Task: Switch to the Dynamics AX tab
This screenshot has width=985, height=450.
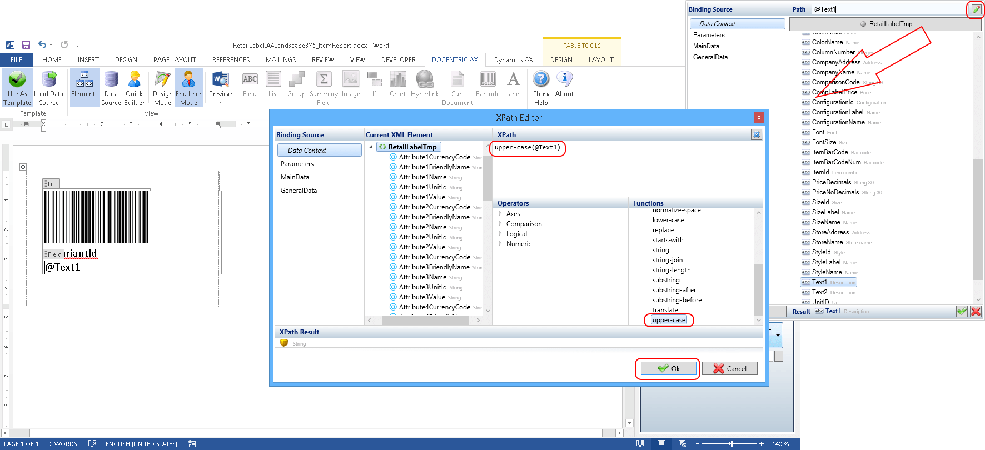Action: 514,60
